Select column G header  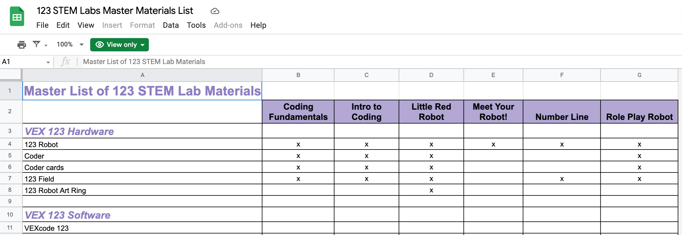(639, 75)
